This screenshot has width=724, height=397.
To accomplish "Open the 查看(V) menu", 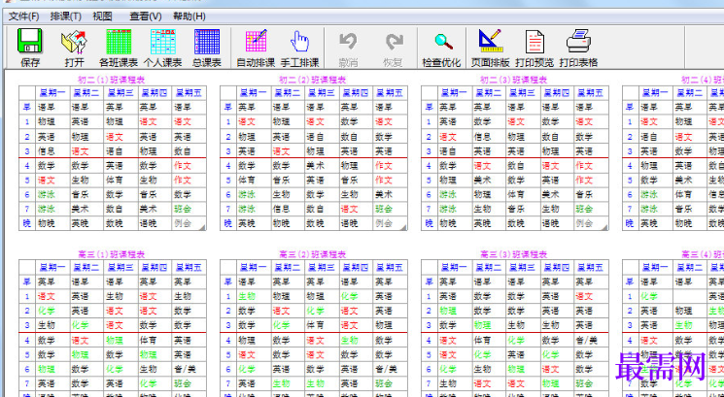I will tap(146, 17).
